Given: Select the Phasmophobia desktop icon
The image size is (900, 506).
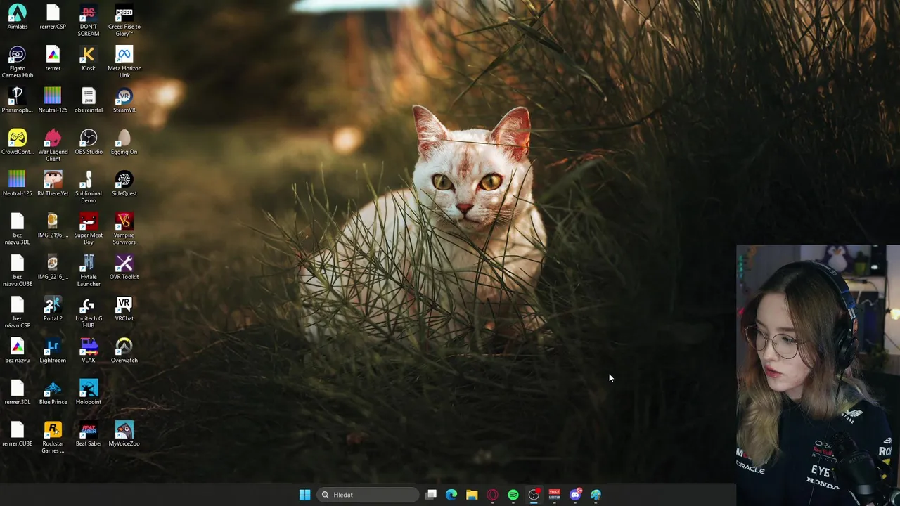Looking at the screenshot, I should [x=18, y=100].
